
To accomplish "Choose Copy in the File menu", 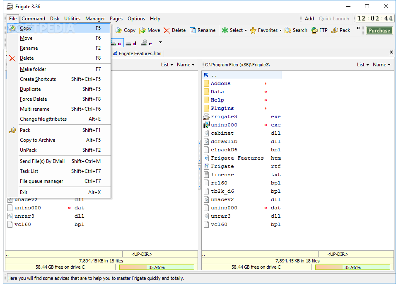I will 59,28.
